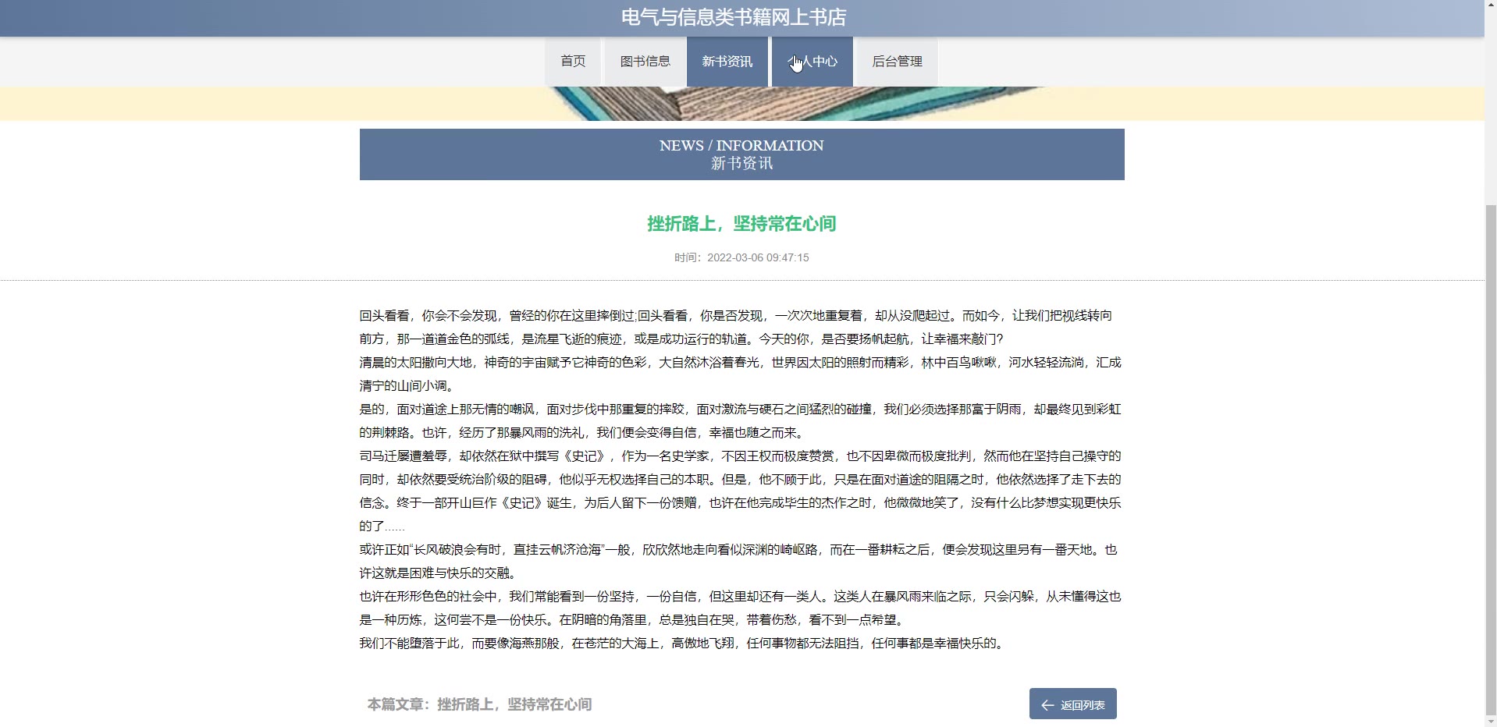Click the paragraph beginning 司马迁屡遭羞辱

pyautogui.click(x=741, y=491)
